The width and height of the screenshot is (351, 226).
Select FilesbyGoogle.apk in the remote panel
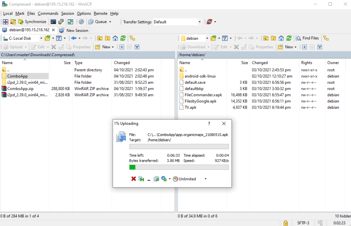pos(201,101)
